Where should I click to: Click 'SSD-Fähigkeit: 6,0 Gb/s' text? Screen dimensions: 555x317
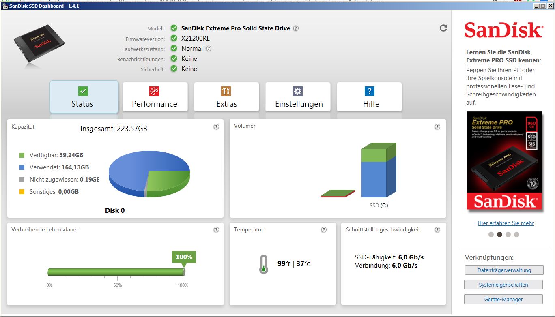coord(389,257)
